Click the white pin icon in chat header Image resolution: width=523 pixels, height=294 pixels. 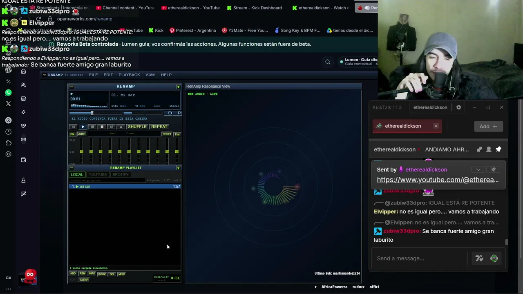(498, 149)
